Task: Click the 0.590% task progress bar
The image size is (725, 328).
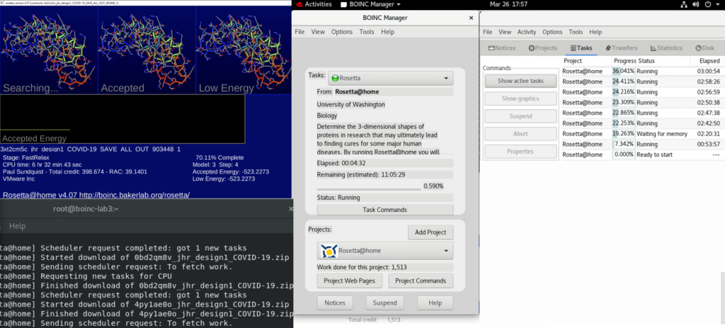Action: click(368, 189)
